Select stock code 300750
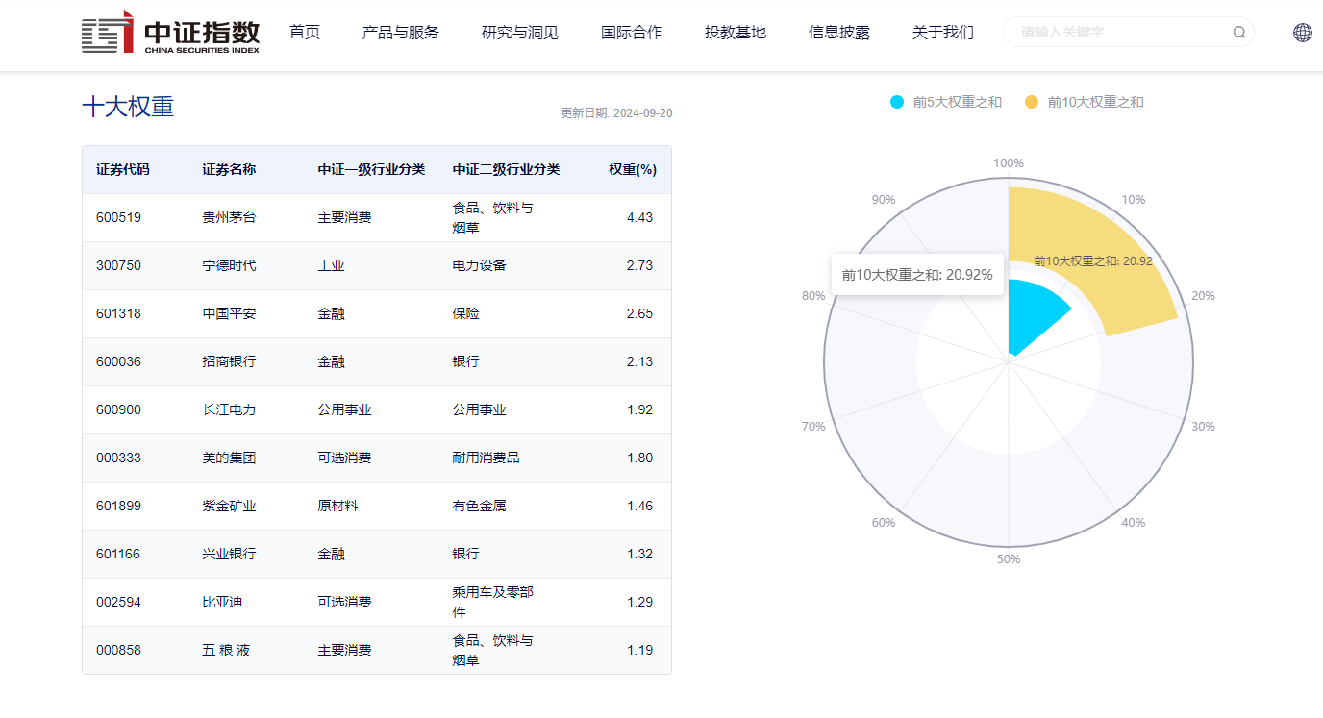The image size is (1323, 718). [118, 265]
